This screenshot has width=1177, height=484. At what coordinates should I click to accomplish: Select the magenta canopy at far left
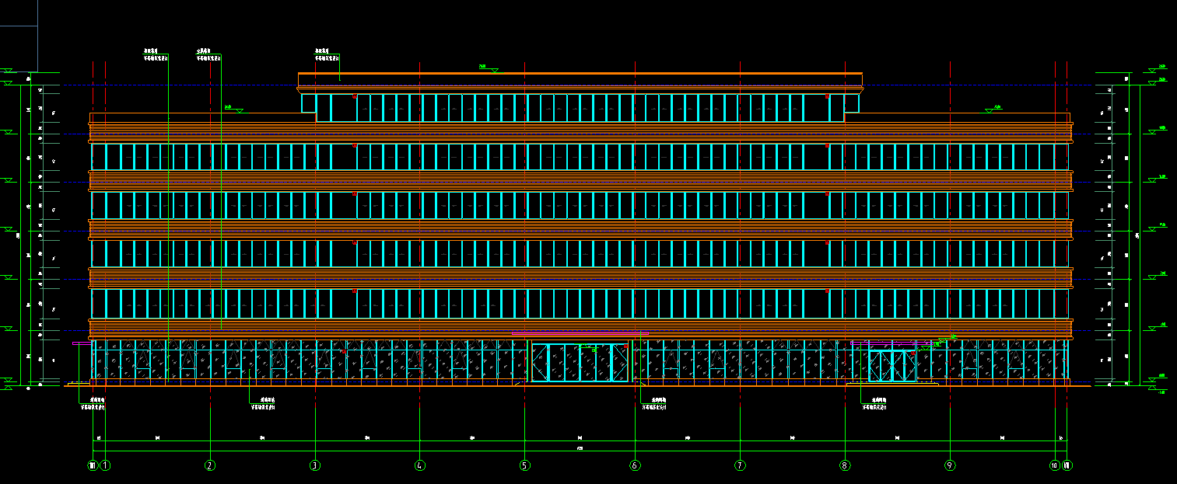(82, 343)
